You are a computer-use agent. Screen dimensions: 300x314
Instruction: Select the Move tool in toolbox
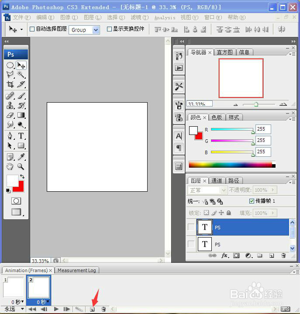pyautogui.click(x=21, y=66)
